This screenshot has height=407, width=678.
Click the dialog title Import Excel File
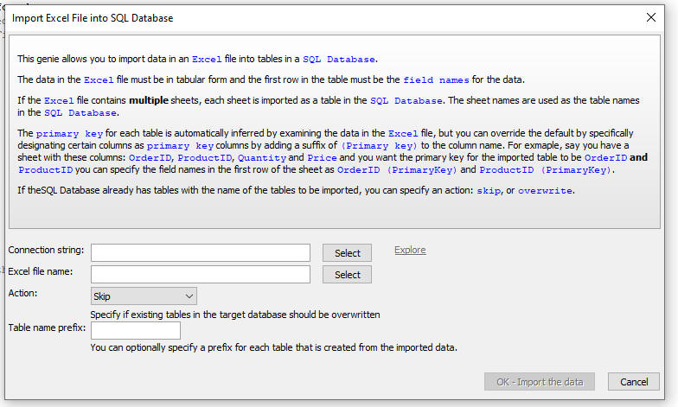[x=93, y=17]
